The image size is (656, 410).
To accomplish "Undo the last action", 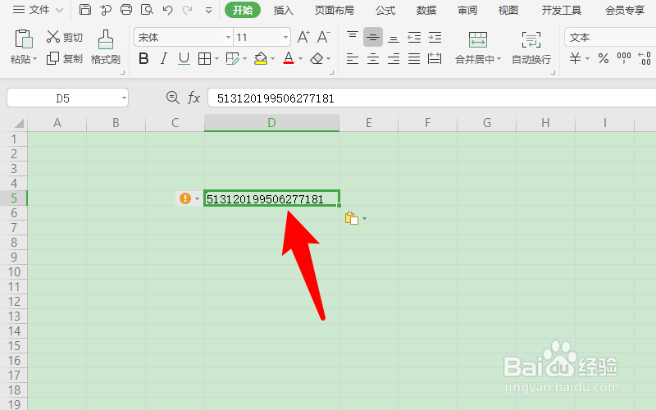I will 168,10.
